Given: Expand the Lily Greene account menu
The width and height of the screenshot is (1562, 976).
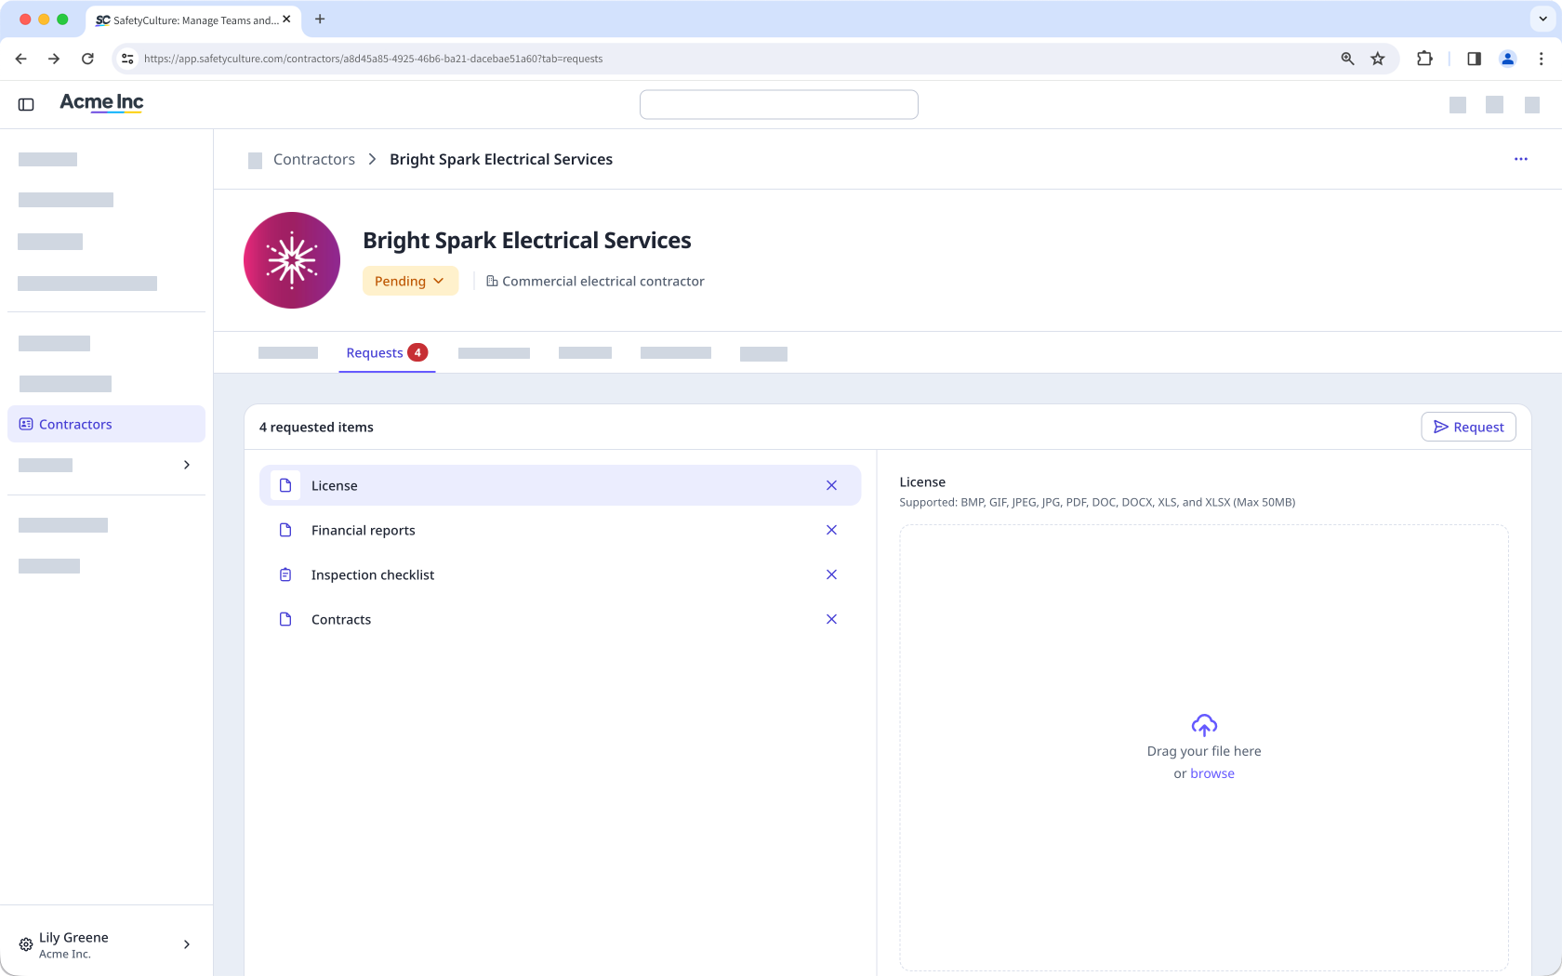Looking at the screenshot, I should pos(187,944).
